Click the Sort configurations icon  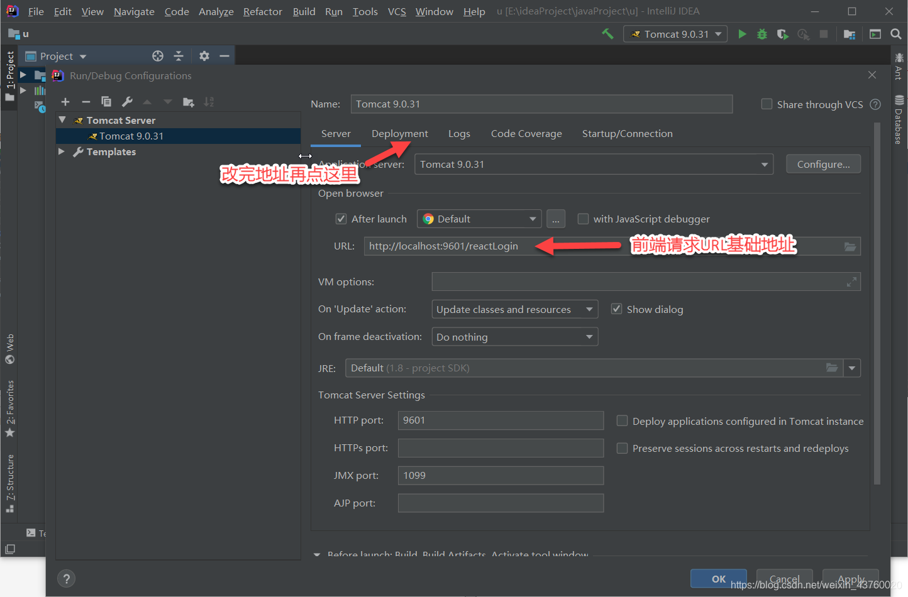click(209, 102)
